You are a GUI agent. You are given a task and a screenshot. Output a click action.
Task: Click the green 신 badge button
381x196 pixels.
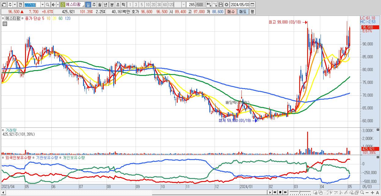click(x=63, y=5)
